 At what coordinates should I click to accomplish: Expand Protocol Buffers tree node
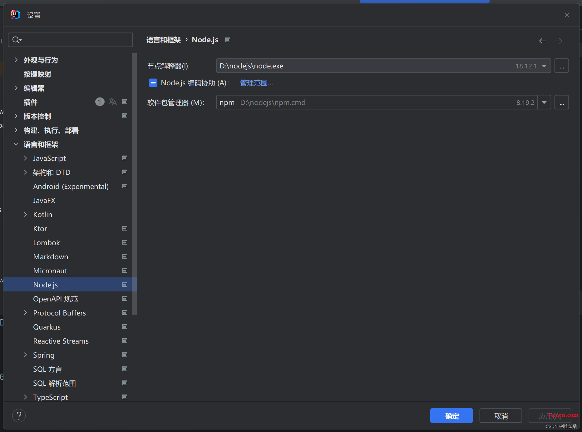(x=25, y=313)
